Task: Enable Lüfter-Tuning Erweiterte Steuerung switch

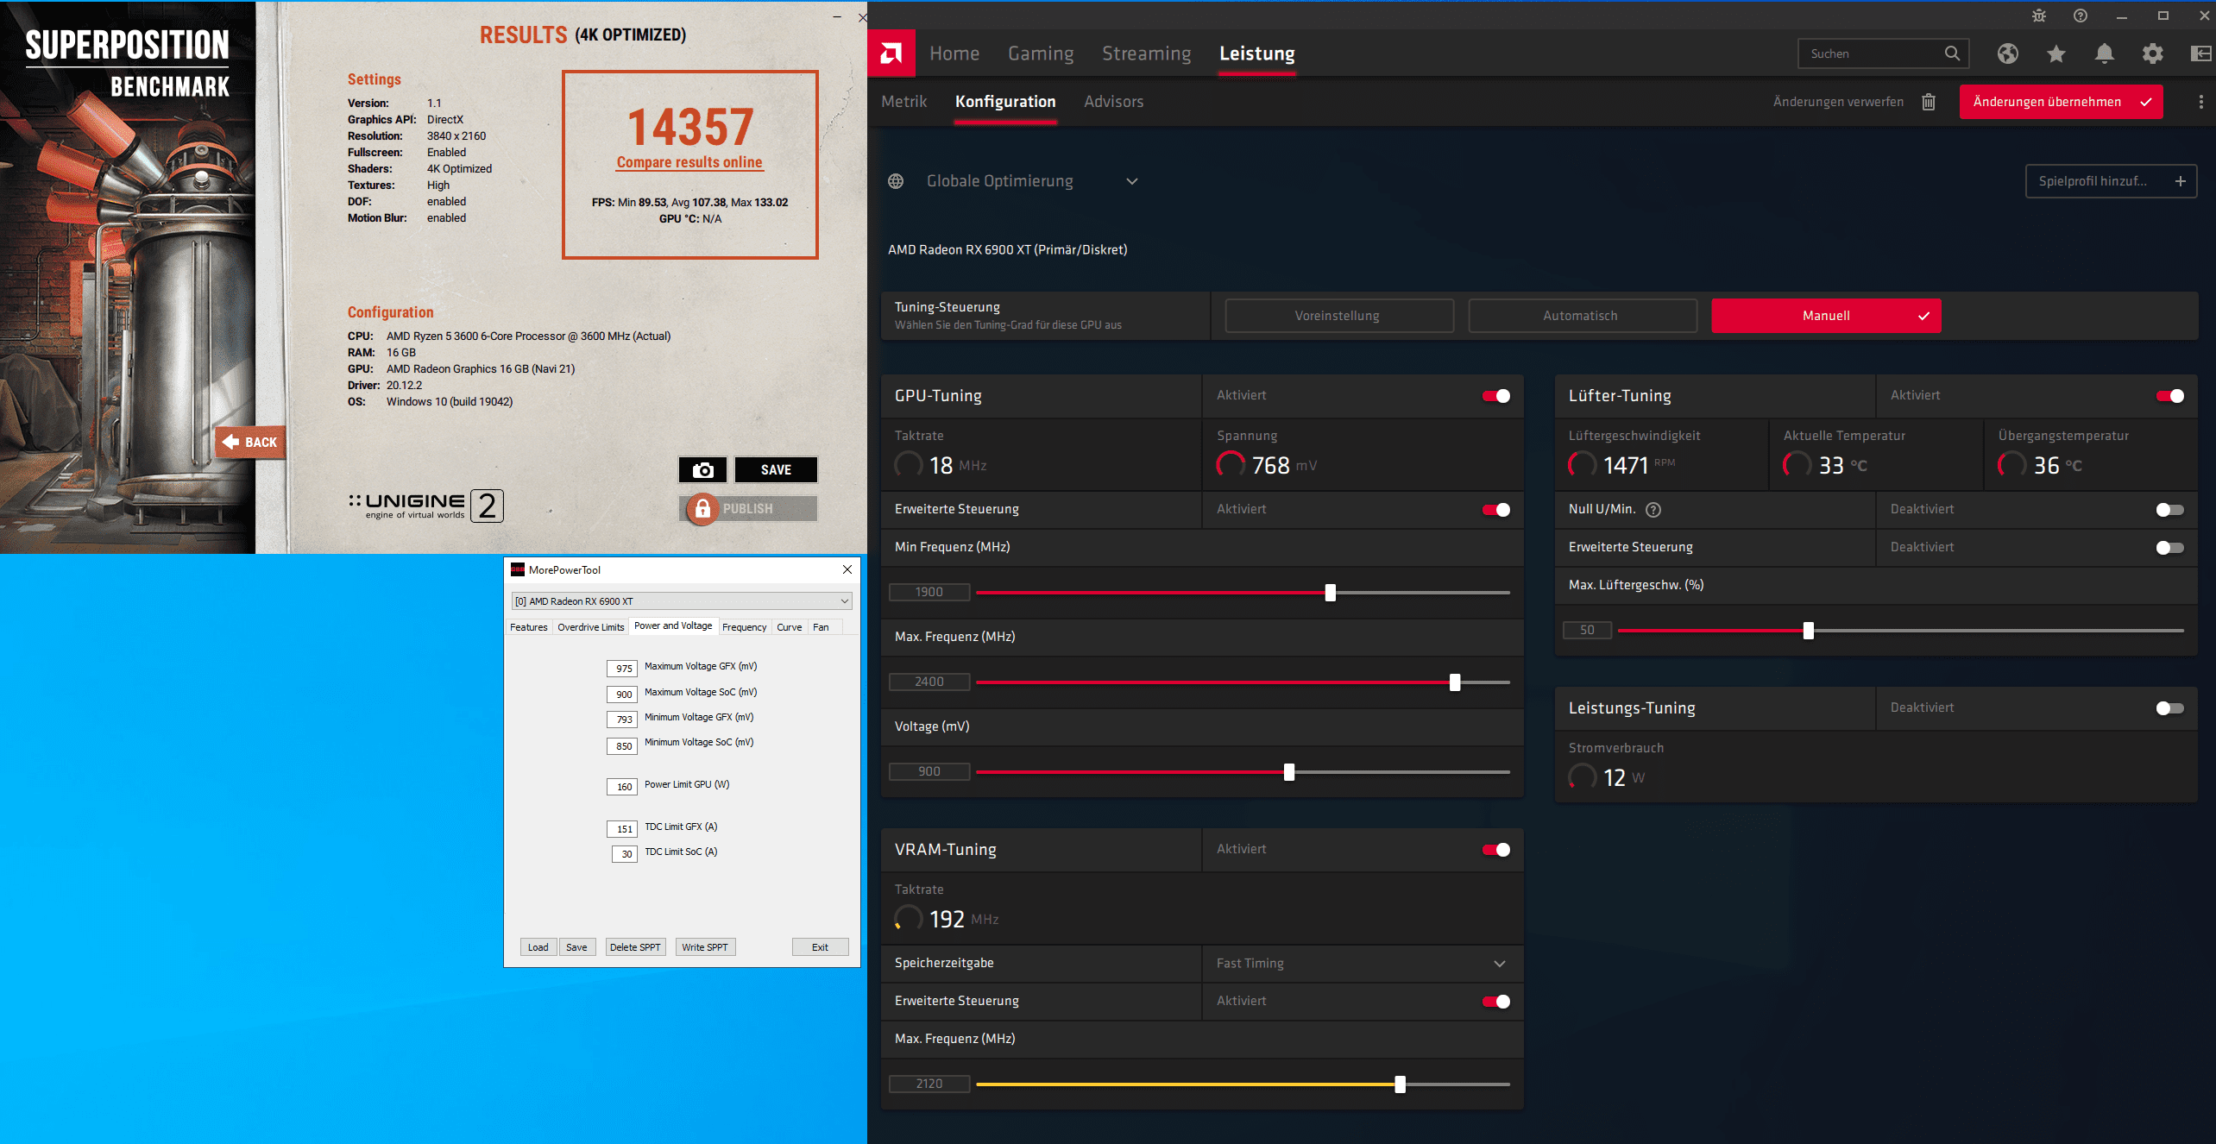Action: [x=2170, y=548]
